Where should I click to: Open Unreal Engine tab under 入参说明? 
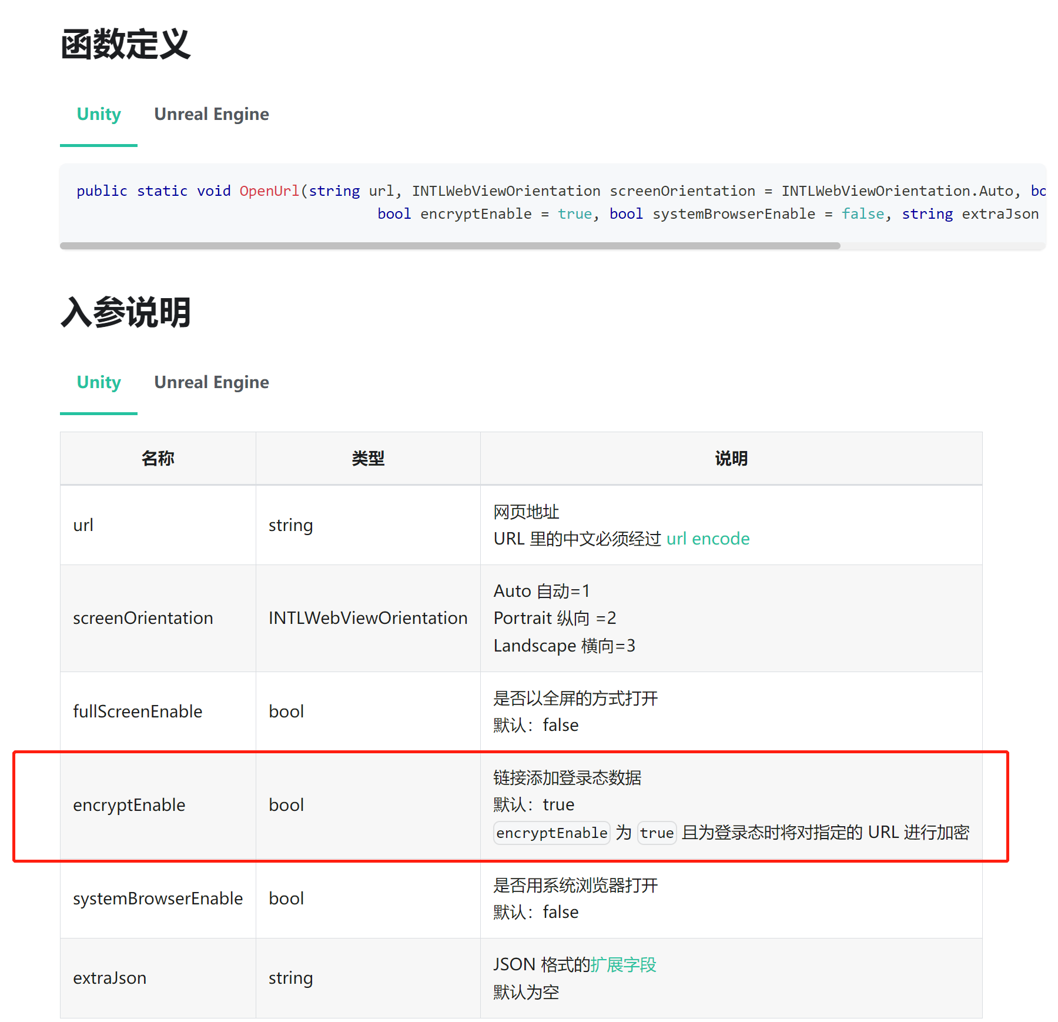211,382
